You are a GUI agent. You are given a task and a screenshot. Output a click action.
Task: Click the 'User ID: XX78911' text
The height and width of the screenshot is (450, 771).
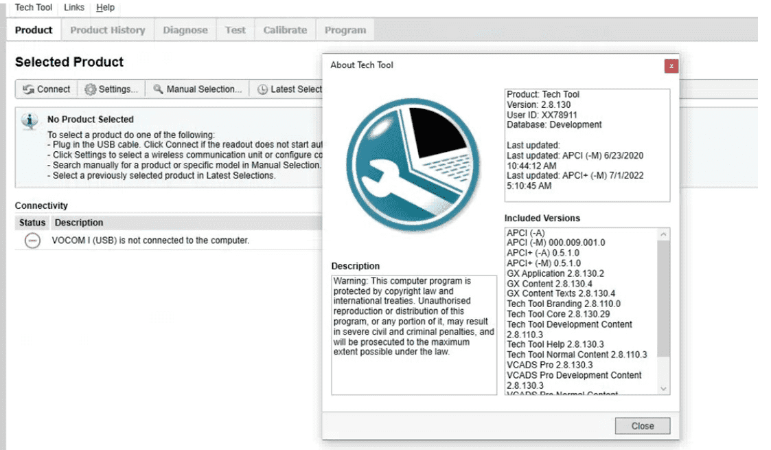[x=542, y=115]
